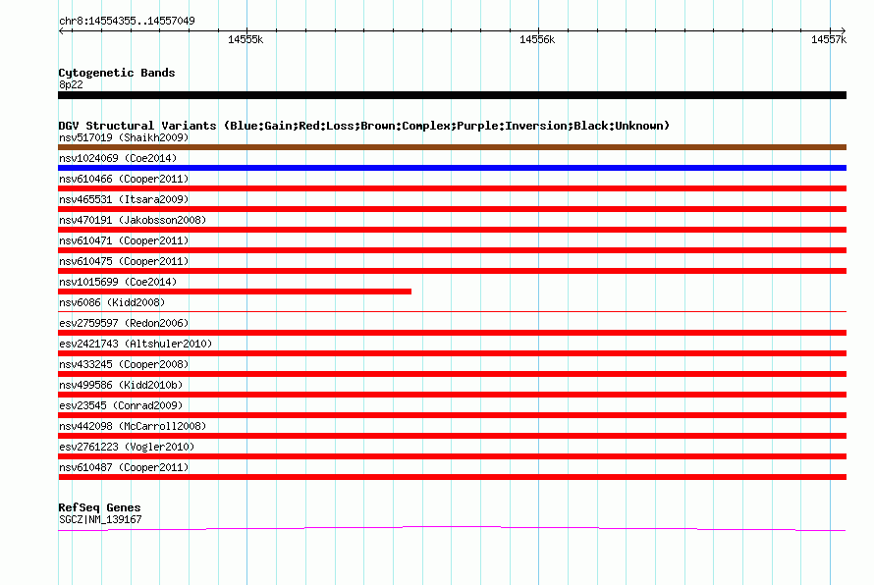Viewport: 874px width, 585px height.
Task: Open the nsv517019 (Shaikh2009) label
Action: coord(124,137)
